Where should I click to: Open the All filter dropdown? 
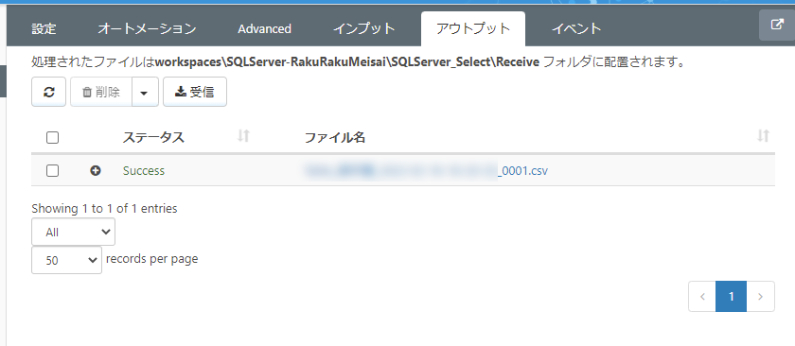tap(73, 232)
